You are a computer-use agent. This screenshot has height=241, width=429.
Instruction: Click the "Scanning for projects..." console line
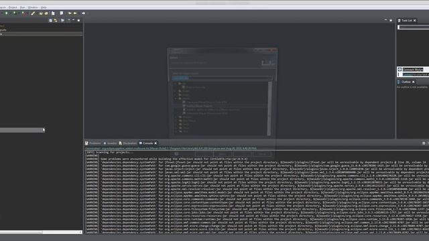point(110,152)
